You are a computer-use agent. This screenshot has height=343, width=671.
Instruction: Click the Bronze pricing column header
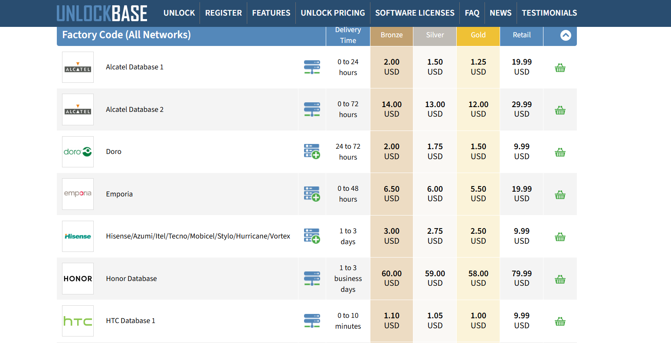pyautogui.click(x=392, y=35)
